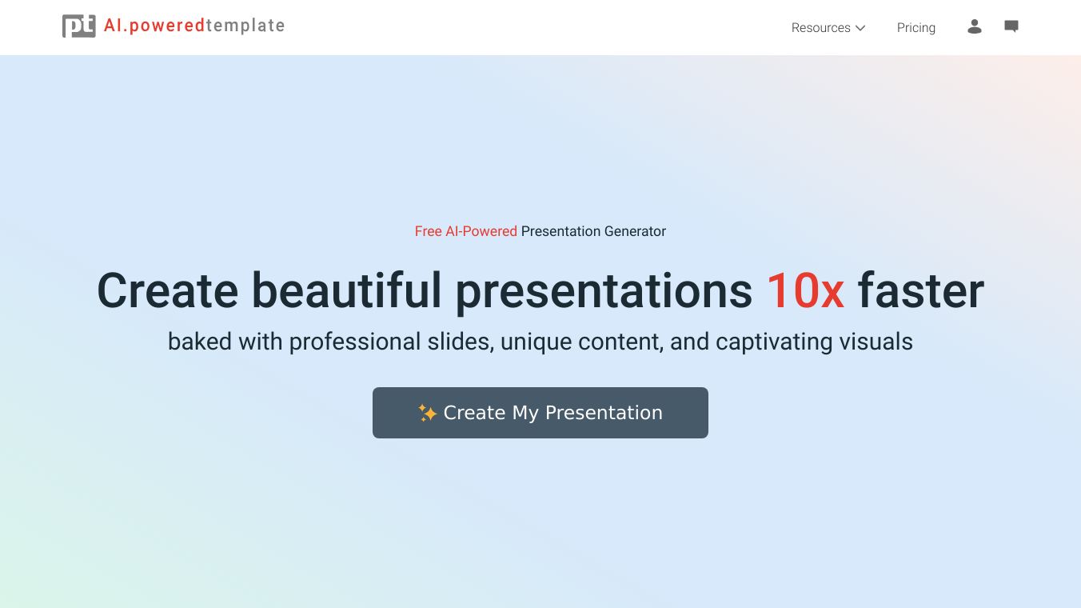
Task: Click the Create My Presentation button
Action: click(540, 413)
